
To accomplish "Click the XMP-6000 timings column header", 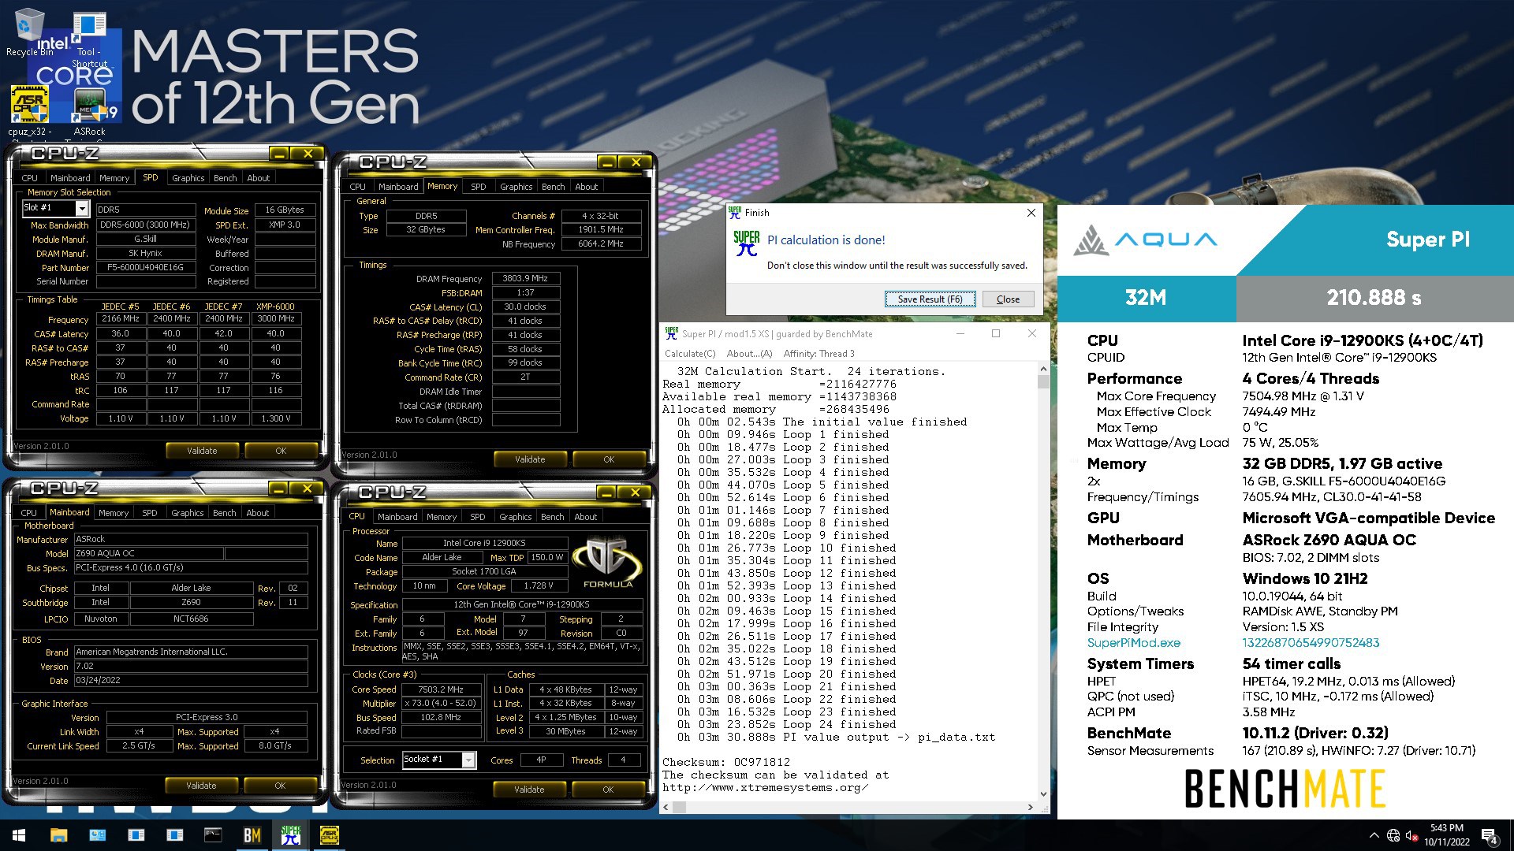I will (275, 307).
